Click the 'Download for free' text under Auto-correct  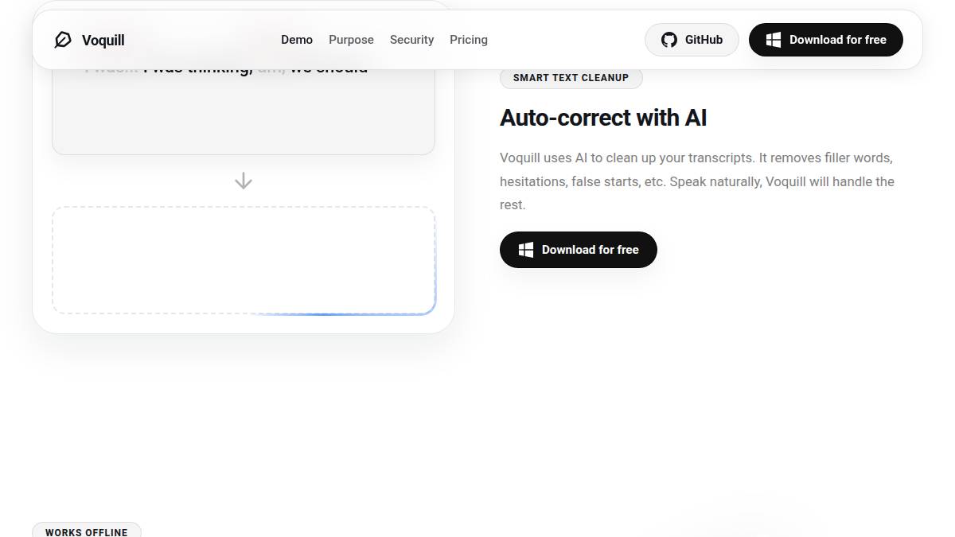click(x=590, y=250)
